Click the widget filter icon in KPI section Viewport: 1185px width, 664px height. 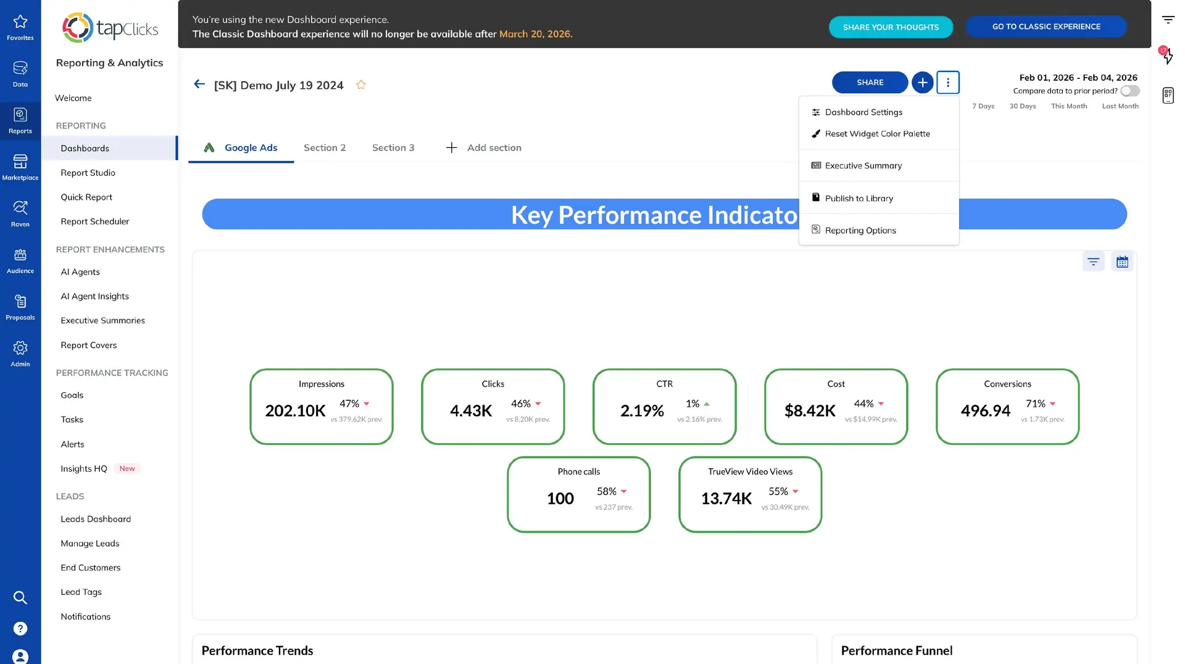coord(1093,261)
